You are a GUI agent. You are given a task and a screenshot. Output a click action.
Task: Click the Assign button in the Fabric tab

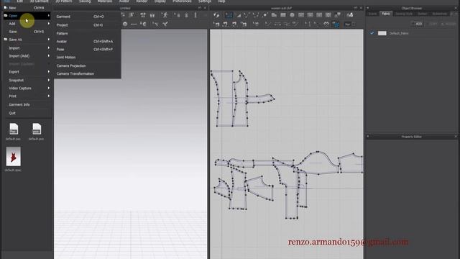pos(448,24)
